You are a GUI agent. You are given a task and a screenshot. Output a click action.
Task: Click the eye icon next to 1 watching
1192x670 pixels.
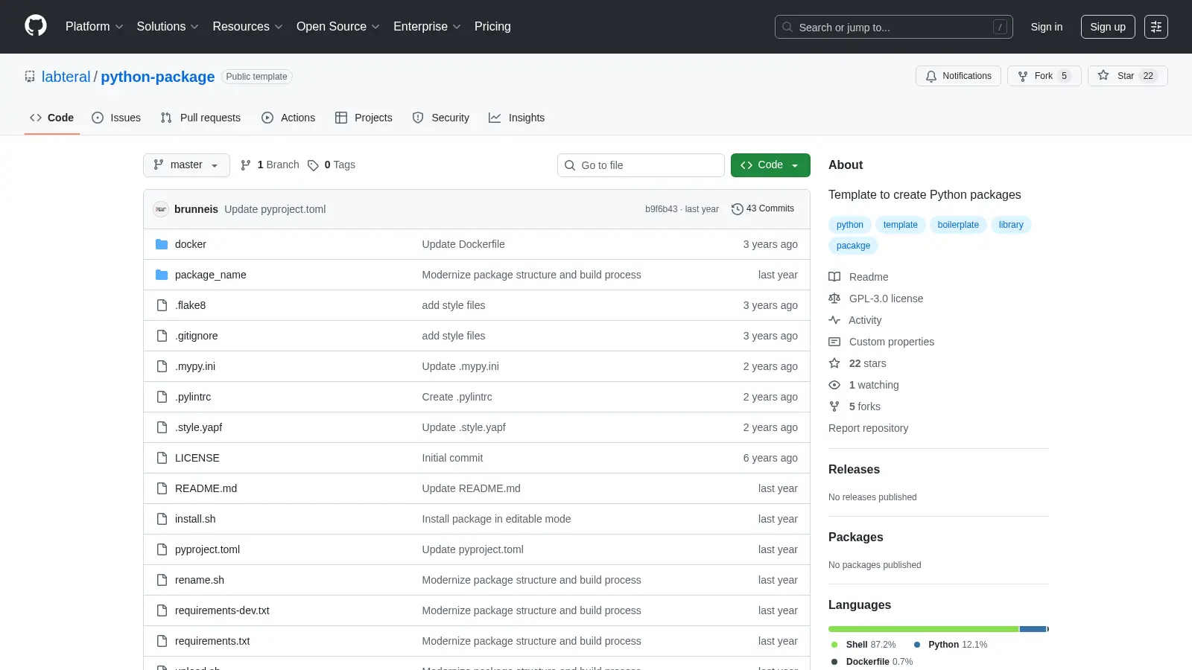pyautogui.click(x=834, y=385)
